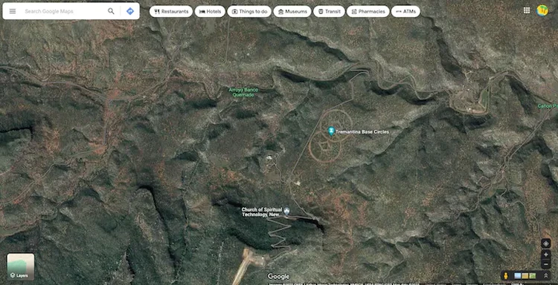Screen dimensions: 558x285
Task: Click the Church of Spiritual Technology label
Action: tap(262, 212)
